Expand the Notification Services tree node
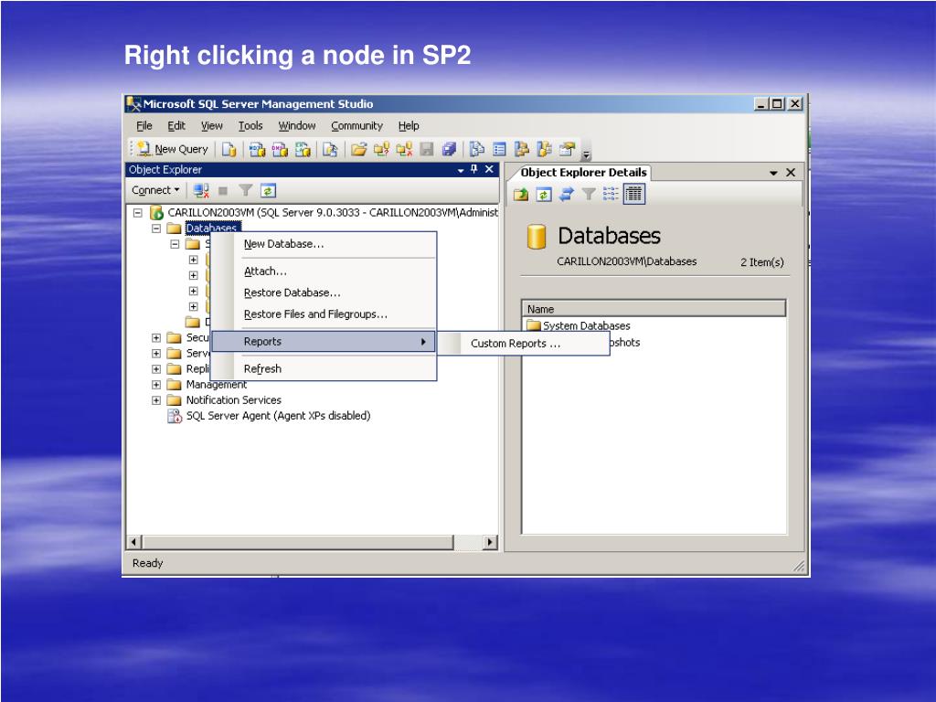936x702 pixels. tap(155, 400)
